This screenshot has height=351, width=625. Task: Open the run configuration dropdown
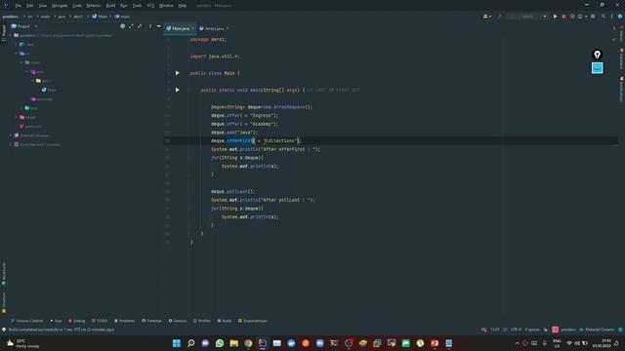pos(527,17)
